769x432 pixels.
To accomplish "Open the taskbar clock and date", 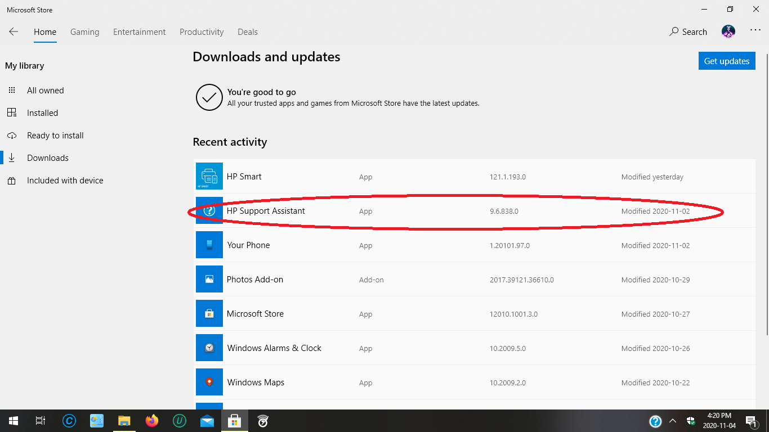I will tap(719, 421).
